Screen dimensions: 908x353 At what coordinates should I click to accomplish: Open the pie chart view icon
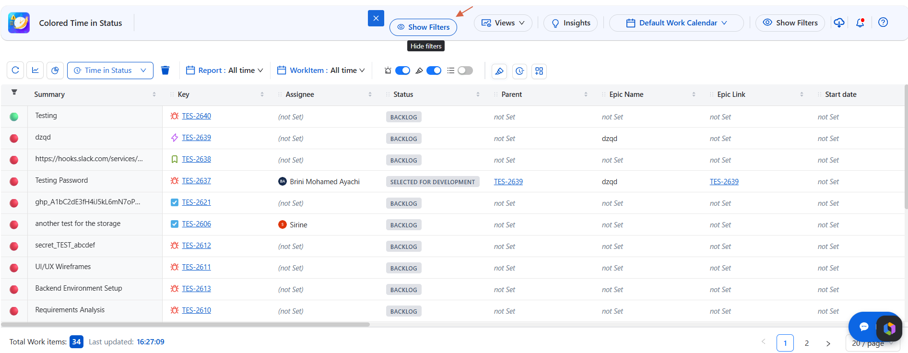coord(55,71)
